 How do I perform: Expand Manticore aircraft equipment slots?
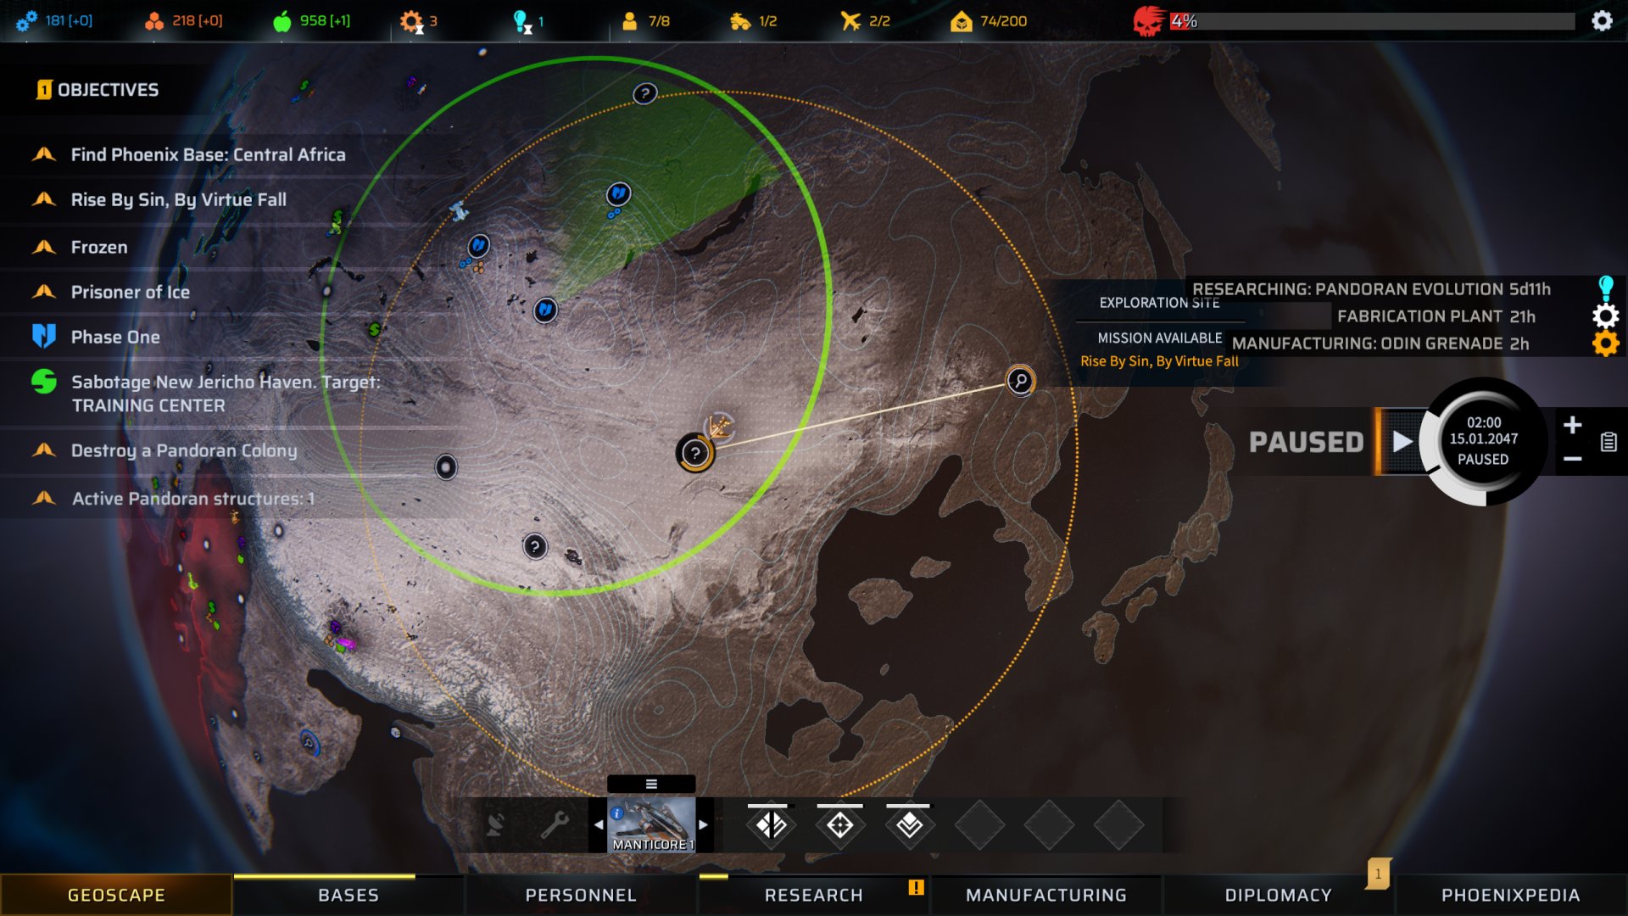pos(650,784)
